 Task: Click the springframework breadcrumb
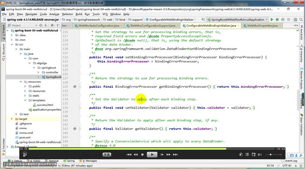[87, 20]
